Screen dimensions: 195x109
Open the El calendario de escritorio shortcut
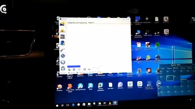pos(138,20)
